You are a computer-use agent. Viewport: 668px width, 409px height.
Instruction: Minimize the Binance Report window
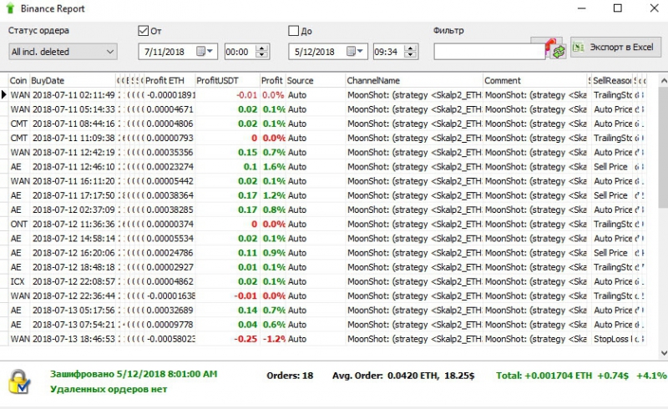pyautogui.click(x=582, y=8)
